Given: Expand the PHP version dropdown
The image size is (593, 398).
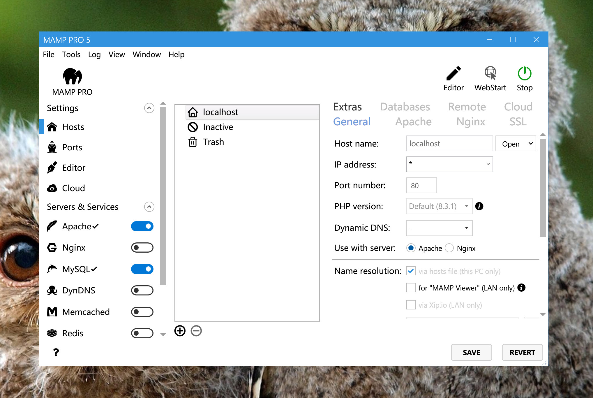Looking at the screenshot, I should [x=467, y=206].
